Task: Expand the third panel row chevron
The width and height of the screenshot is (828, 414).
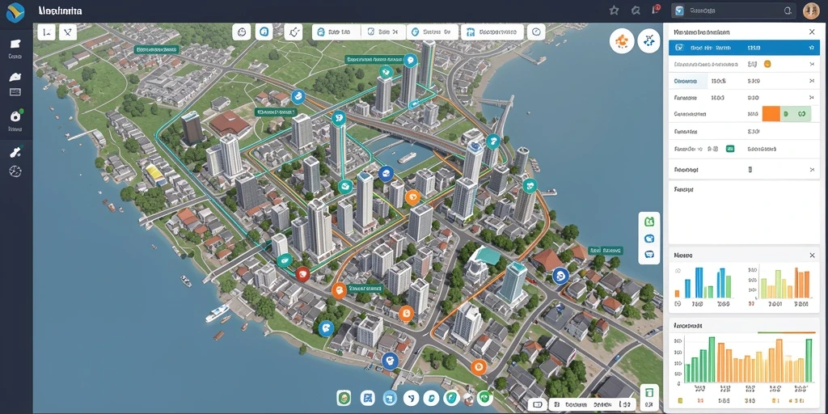Action: (x=812, y=82)
